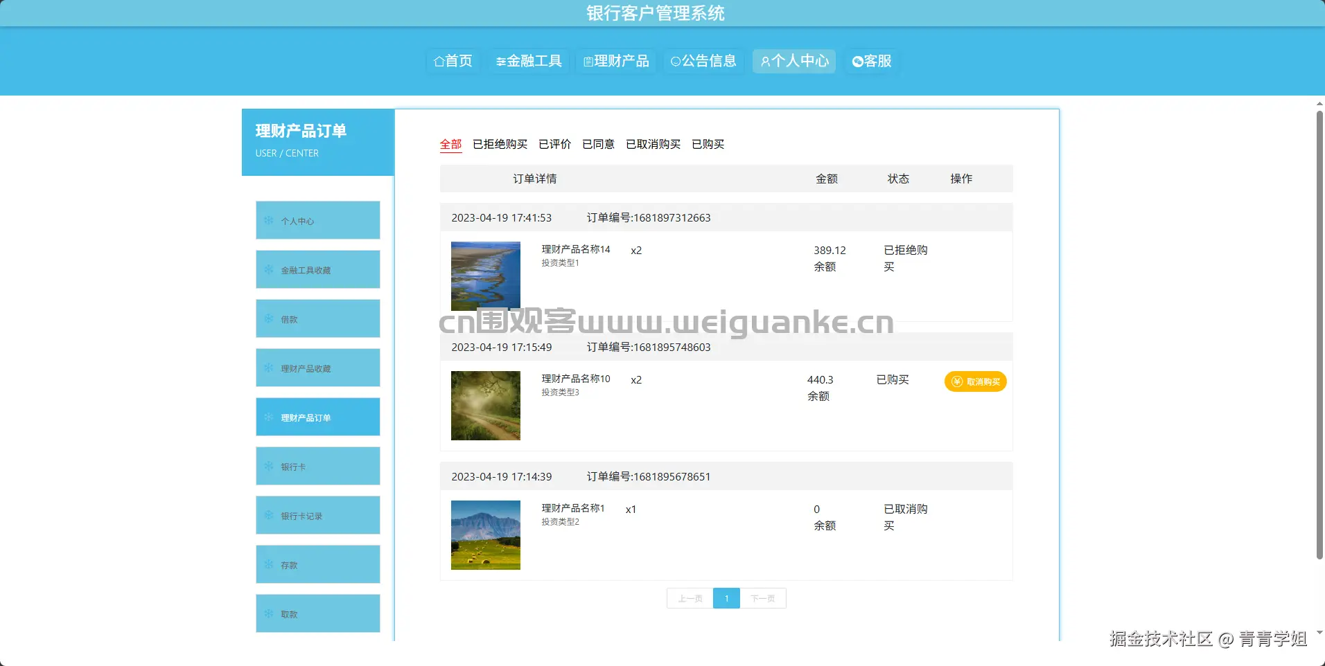Viewport: 1325px width, 666px height.
Task: Click product name 理财产品名称10
Action: point(576,379)
